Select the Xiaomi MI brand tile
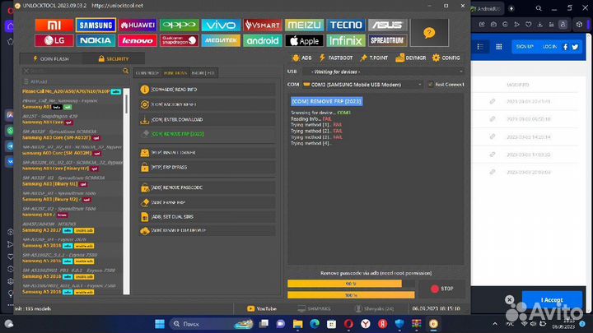Viewport: 593px width, 333px height. (x=54, y=25)
